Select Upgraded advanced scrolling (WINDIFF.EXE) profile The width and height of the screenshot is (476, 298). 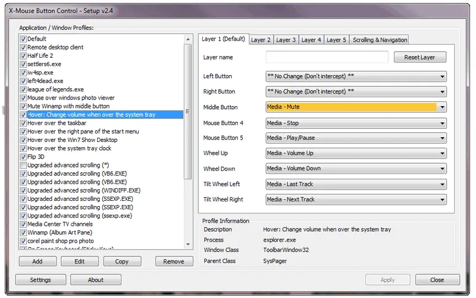84,191
